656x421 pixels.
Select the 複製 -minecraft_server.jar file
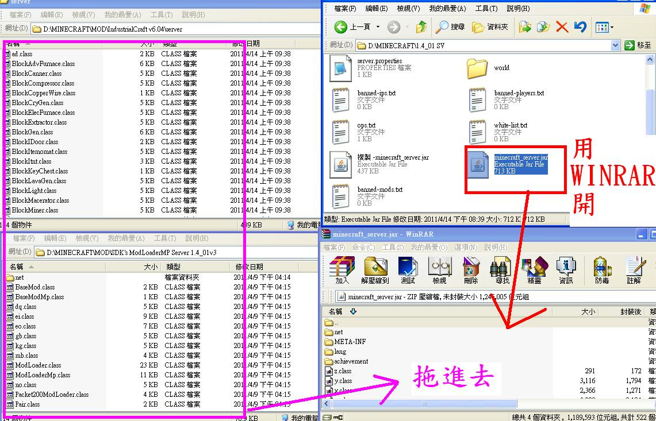pos(380,164)
